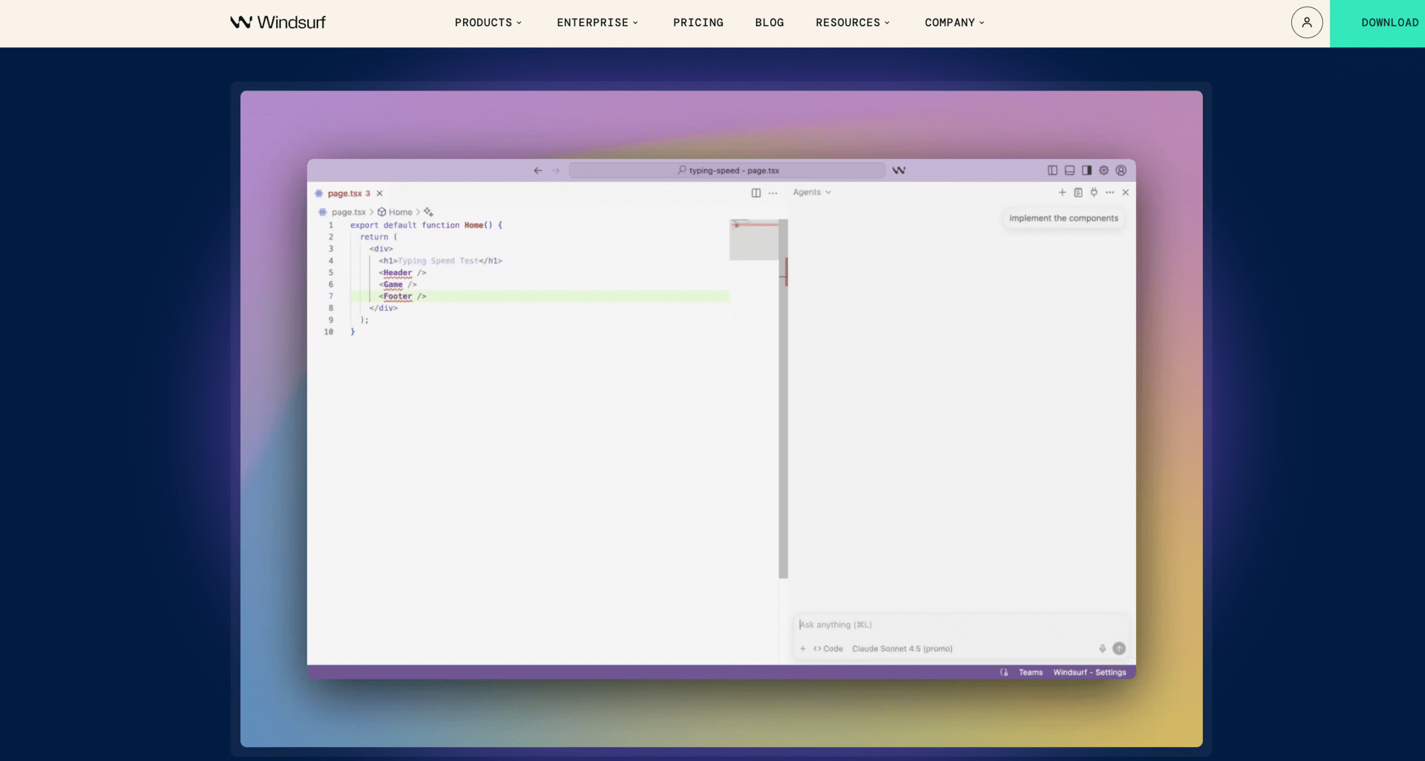
Task: Click the send arrow button in chat
Action: 1119,649
